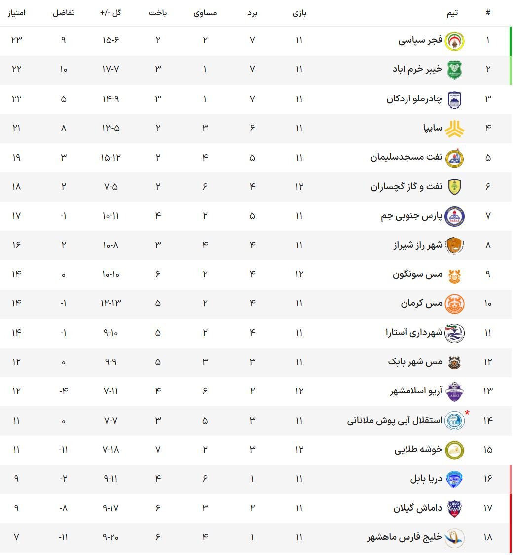Click the پارس جنوبی جم logo
This screenshot has height=555, width=518.
click(x=454, y=216)
